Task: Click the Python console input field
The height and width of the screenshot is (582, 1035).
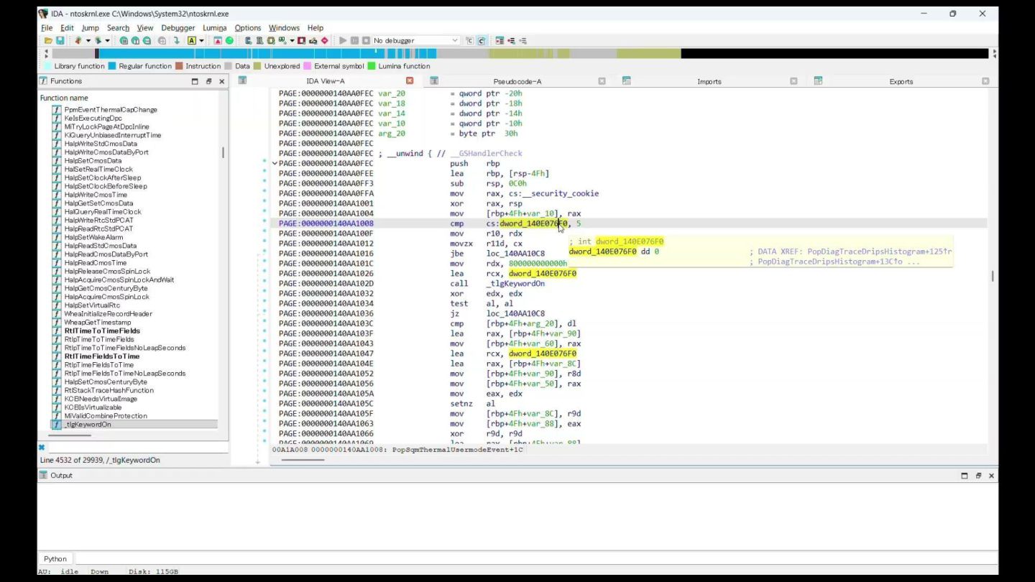Action: pos(503,559)
